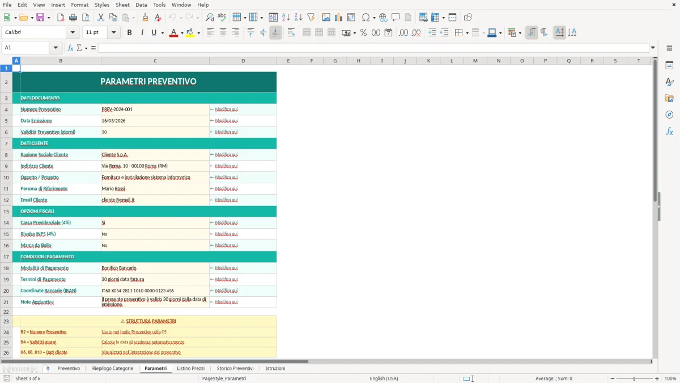Toggle Left-To-Right text direction
This screenshot has width=680, height=383.
[532, 33]
